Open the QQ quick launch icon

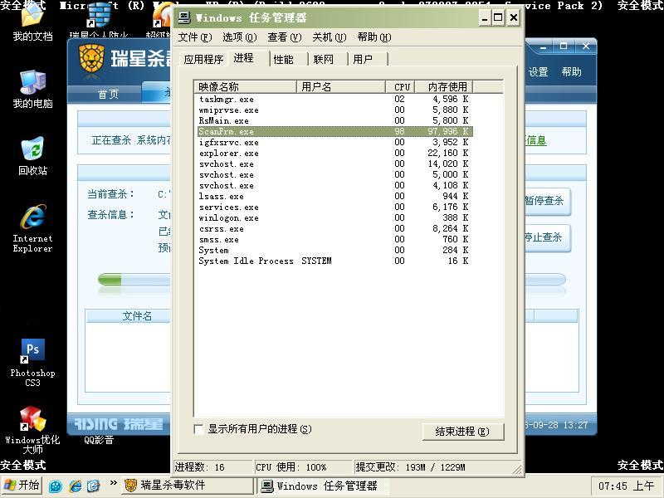pyautogui.click(x=56, y=486)
